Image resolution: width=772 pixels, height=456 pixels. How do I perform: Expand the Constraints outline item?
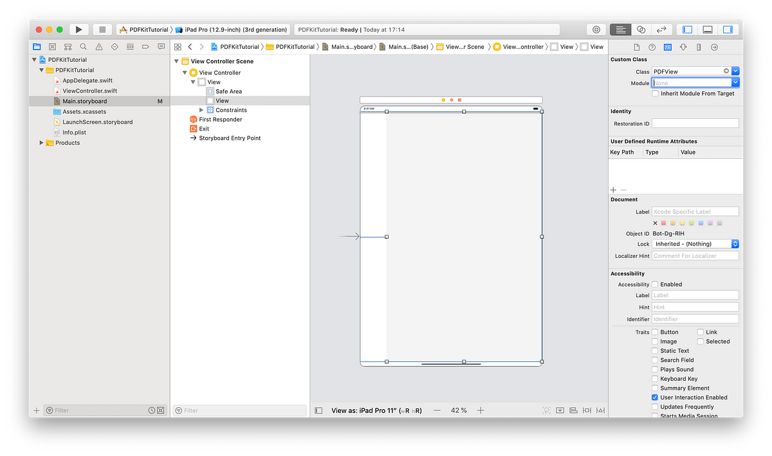(201, 110)
